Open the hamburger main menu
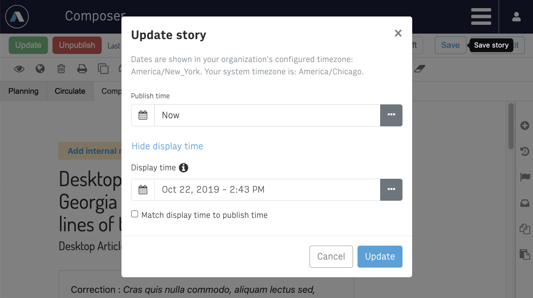The width and height of the screenshot is (533, 298). (x=481, y=16)
